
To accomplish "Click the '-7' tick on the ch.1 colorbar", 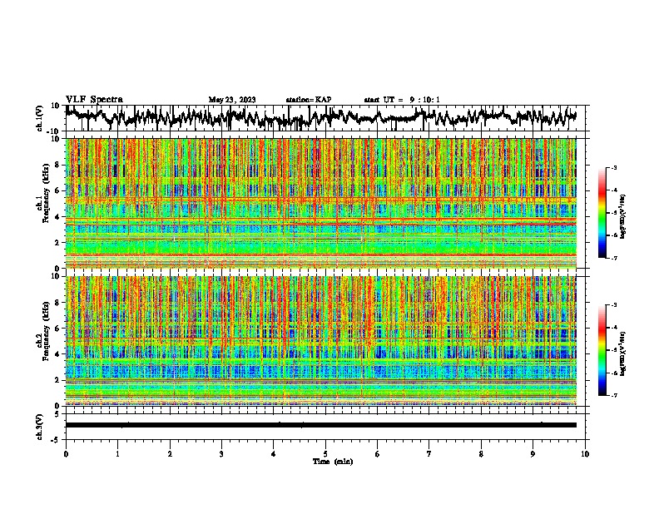I will coord(614,258).
